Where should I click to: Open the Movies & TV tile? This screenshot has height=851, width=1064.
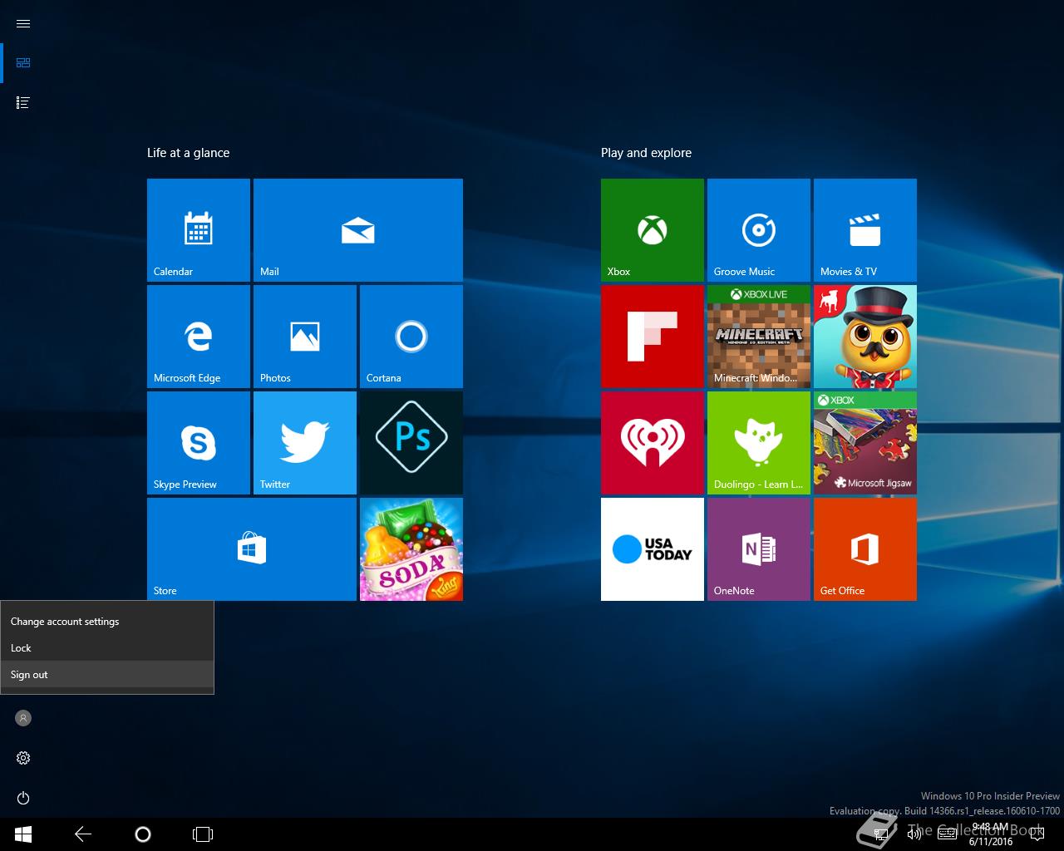pos(865,230)
